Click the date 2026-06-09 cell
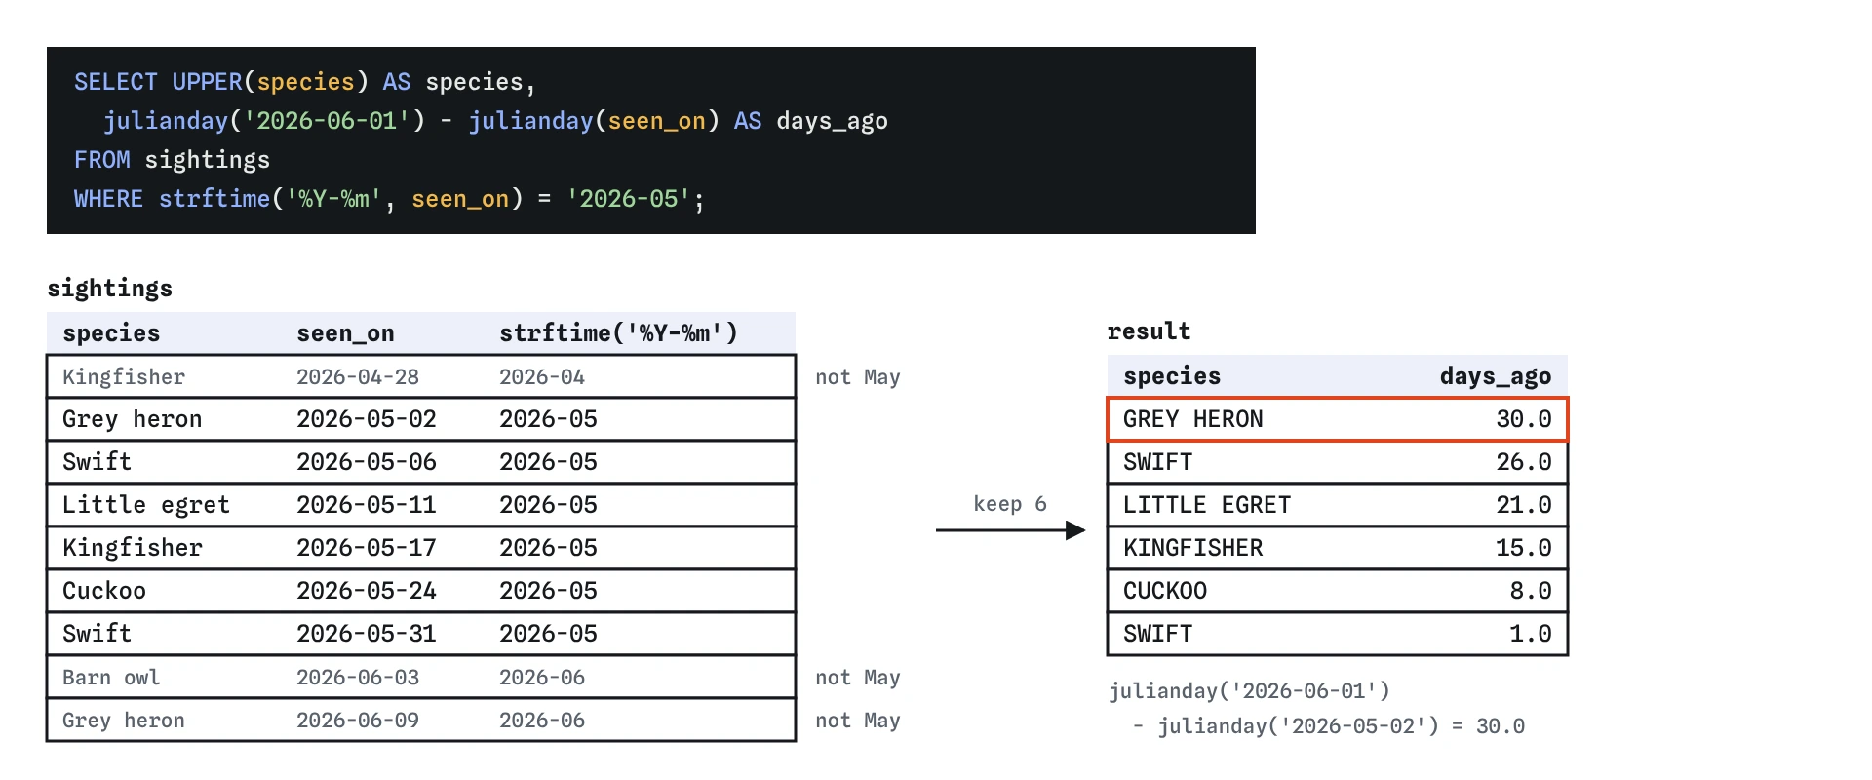 (358, 721)
